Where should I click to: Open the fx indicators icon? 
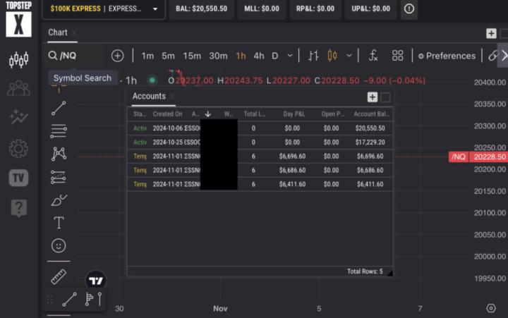373,56
